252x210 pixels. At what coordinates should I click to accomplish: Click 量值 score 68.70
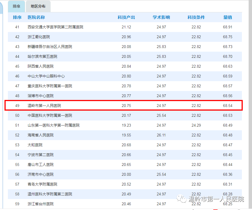point(228,56)
